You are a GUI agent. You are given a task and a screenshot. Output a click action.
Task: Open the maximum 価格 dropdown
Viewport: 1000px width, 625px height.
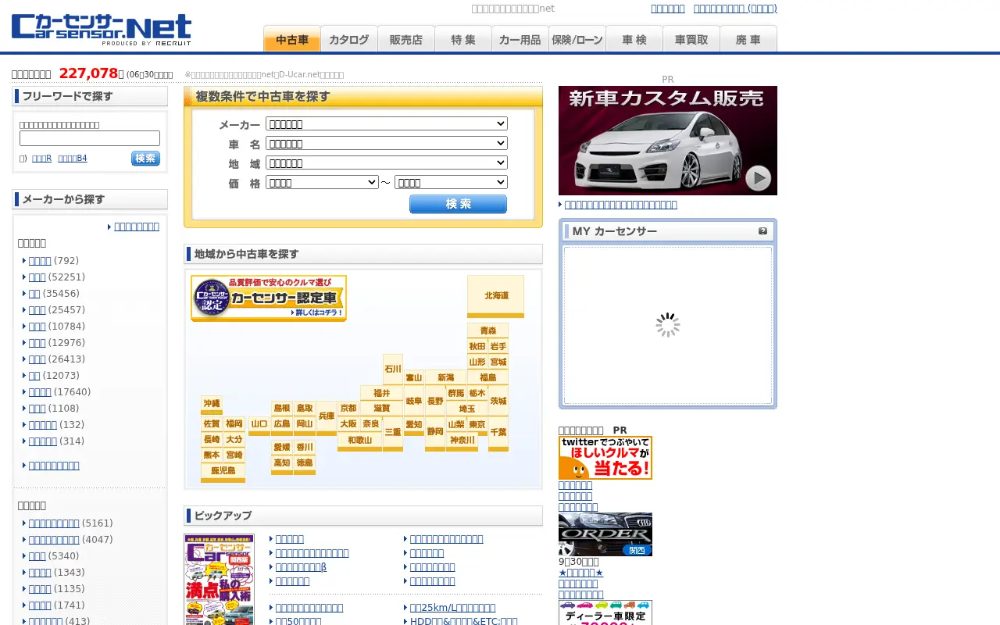coord(452,182)
